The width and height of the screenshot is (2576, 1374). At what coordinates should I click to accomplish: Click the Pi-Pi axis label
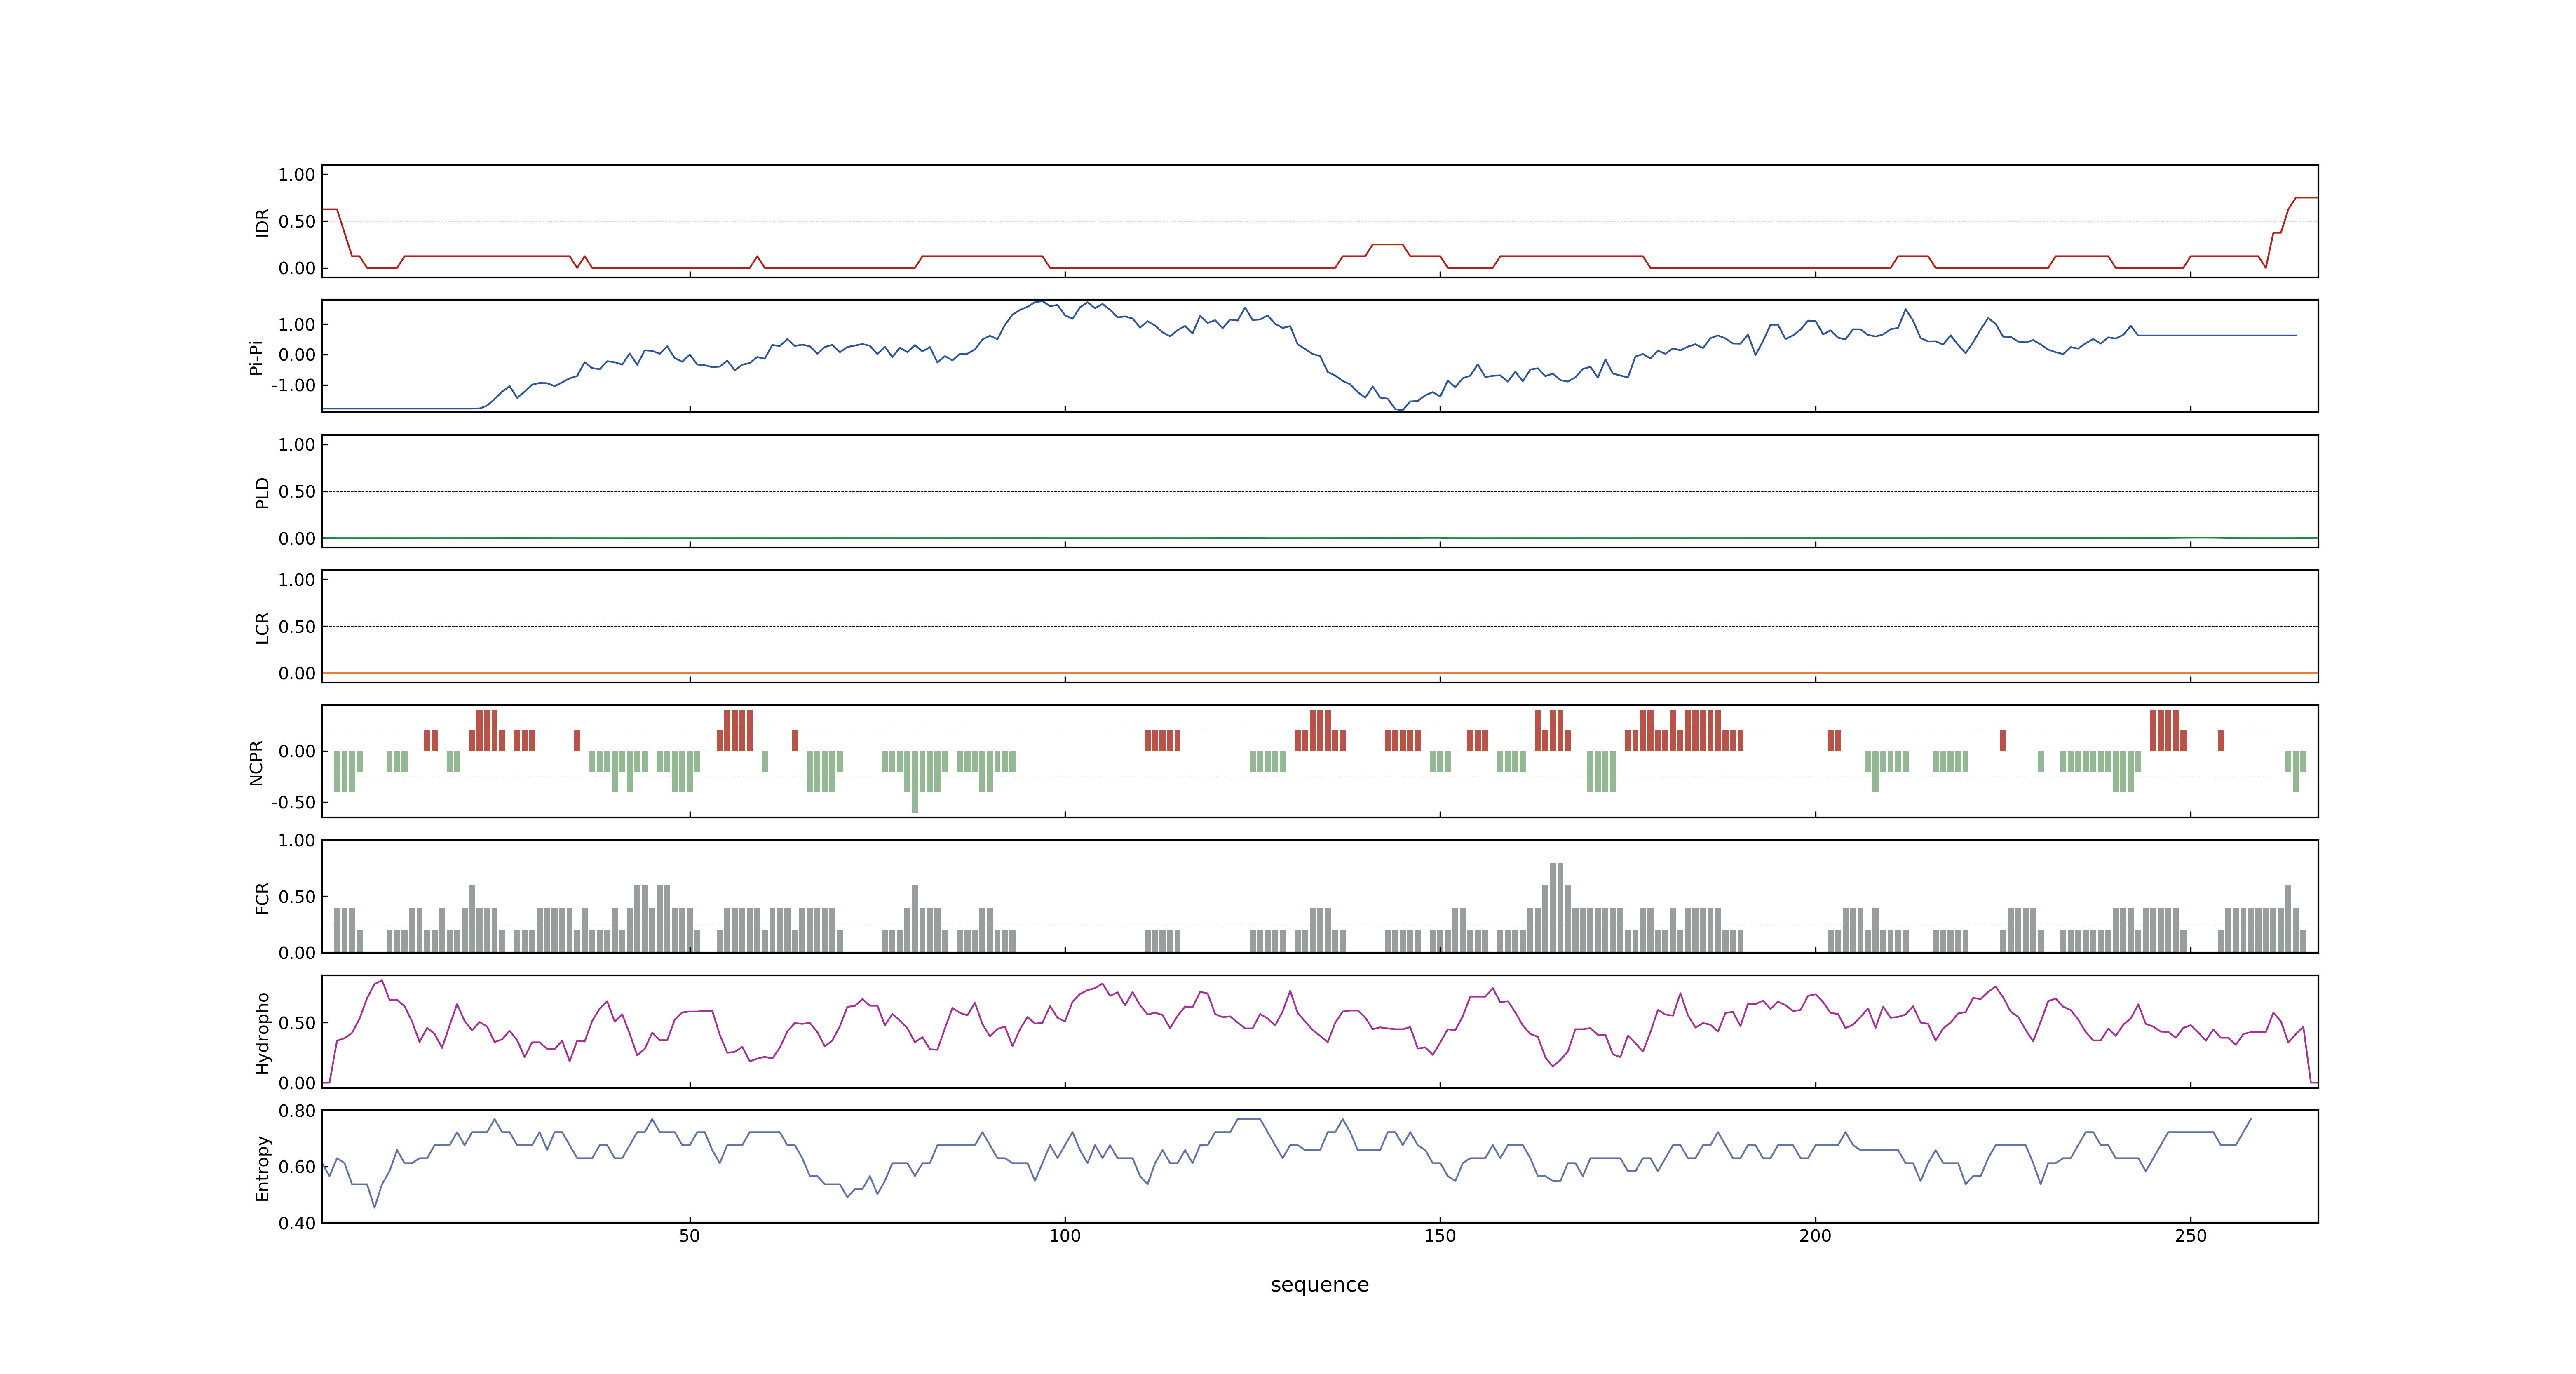point(256,357)
